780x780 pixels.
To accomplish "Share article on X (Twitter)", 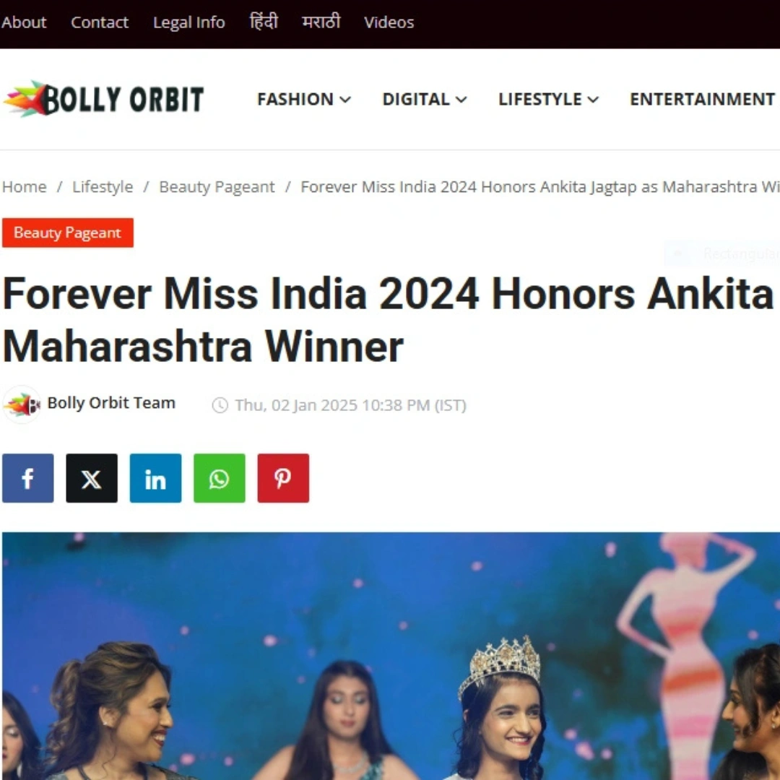I will 92,478.
